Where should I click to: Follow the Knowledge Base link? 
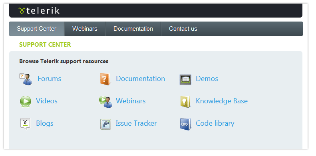222,101
